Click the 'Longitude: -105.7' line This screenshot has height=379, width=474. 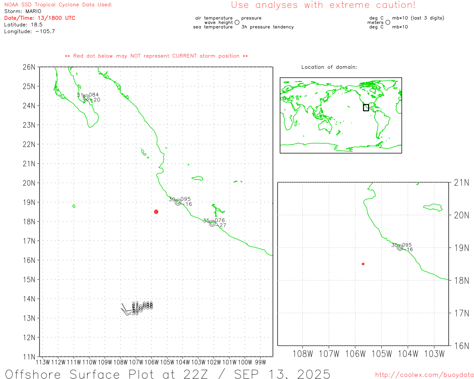pos(30,31)
